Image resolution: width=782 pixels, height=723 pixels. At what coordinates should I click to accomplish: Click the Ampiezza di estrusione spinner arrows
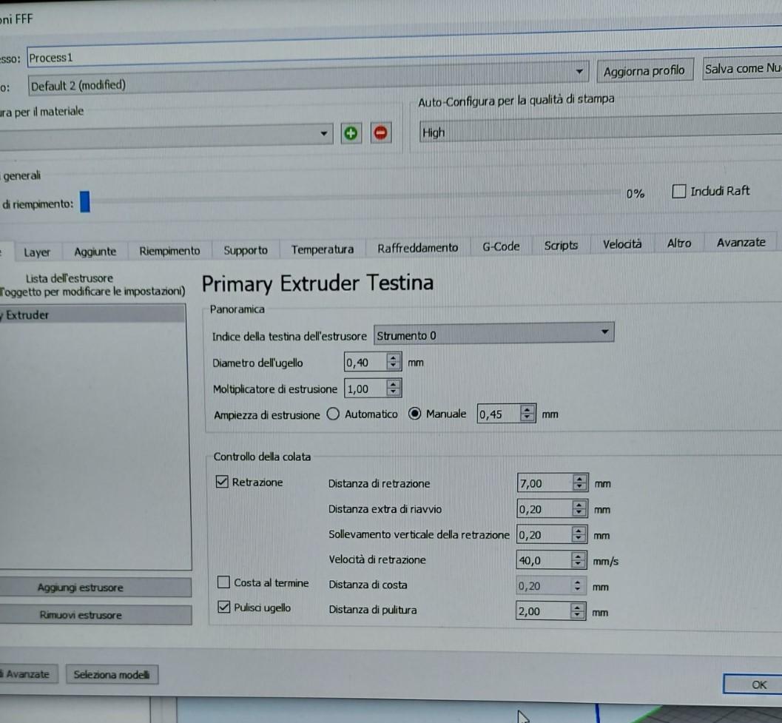pyautogui.click(x=527, y=414)
